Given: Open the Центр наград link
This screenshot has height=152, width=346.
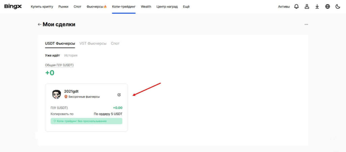Looking at the screenshot, I should pyautogui.click(x=167, y=7).
